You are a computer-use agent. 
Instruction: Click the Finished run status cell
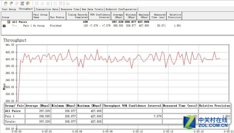pos(56,26)
